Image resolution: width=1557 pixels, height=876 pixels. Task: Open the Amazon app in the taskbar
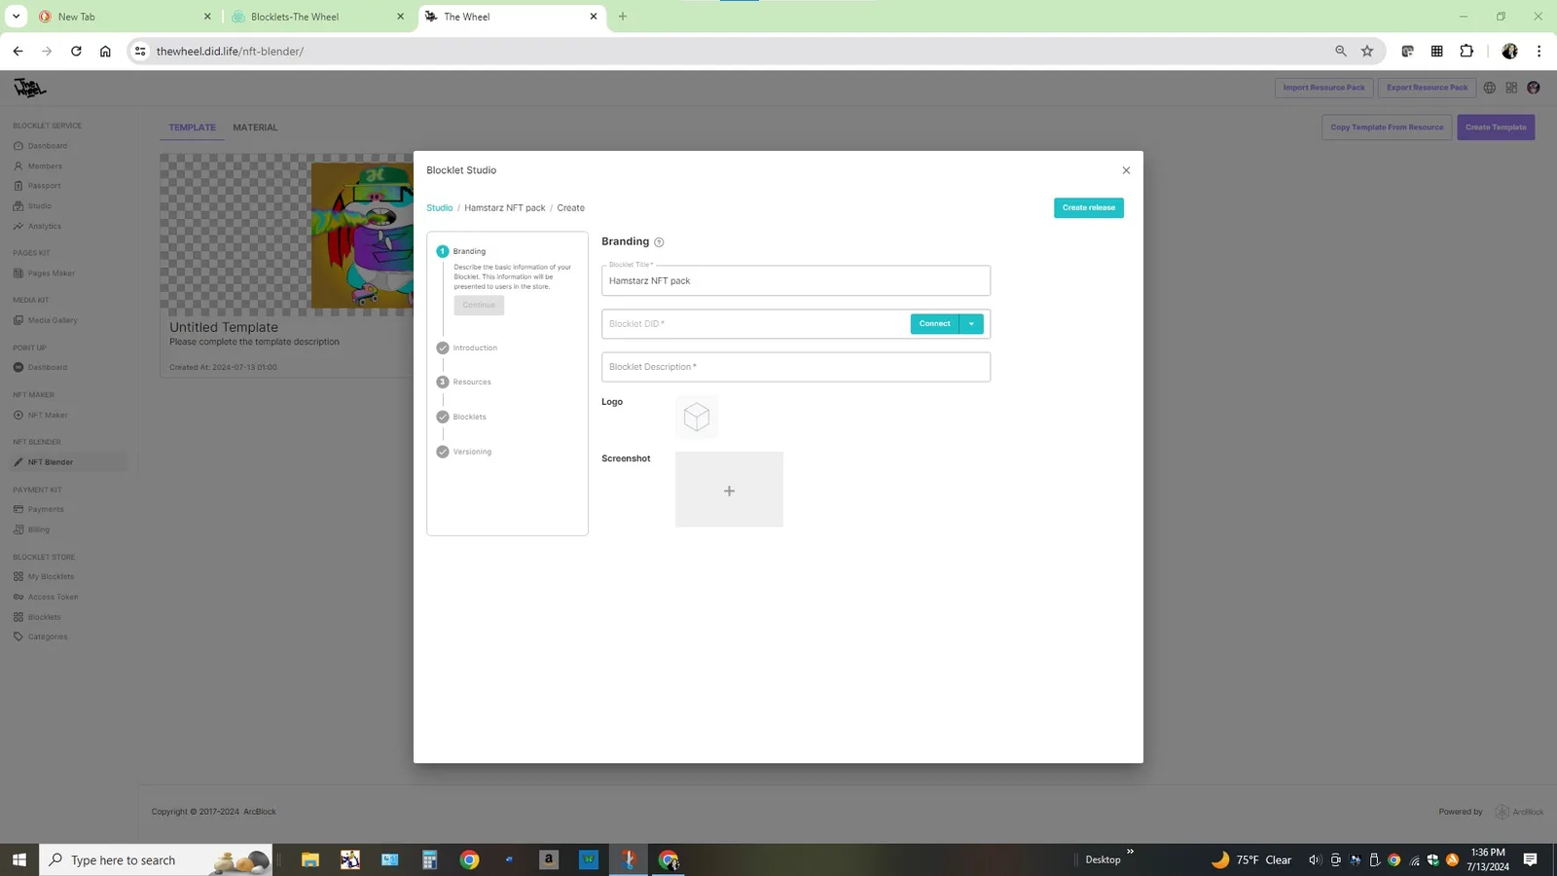tap(549, 860)
